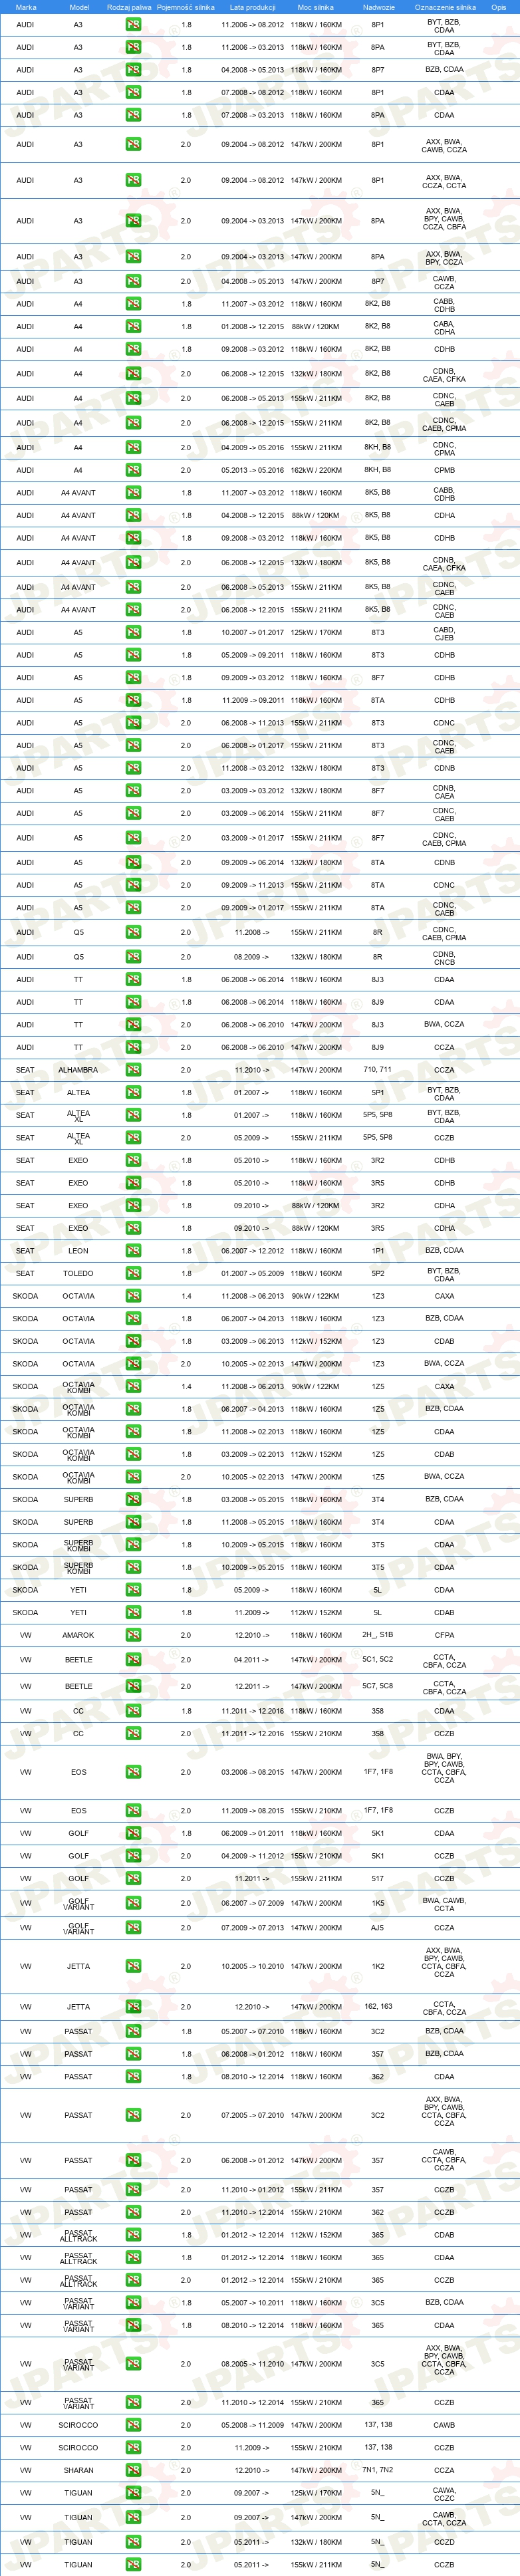Click the fuel icon for SKODA SUPERB 03.2008

coord(133,1499)
